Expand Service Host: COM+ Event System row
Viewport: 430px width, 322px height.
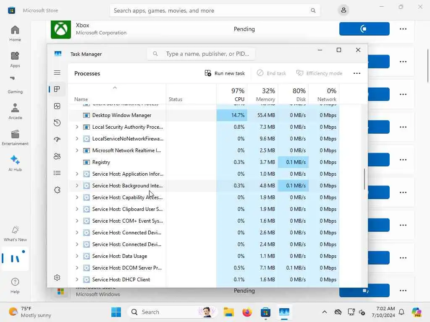coord(77,221)
